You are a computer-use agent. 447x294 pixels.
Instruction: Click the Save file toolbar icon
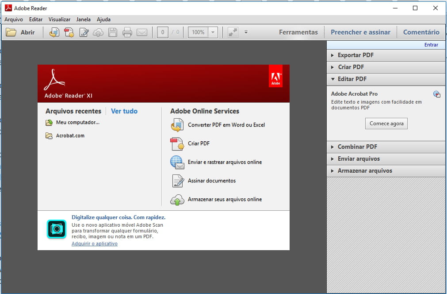point(113,32)
